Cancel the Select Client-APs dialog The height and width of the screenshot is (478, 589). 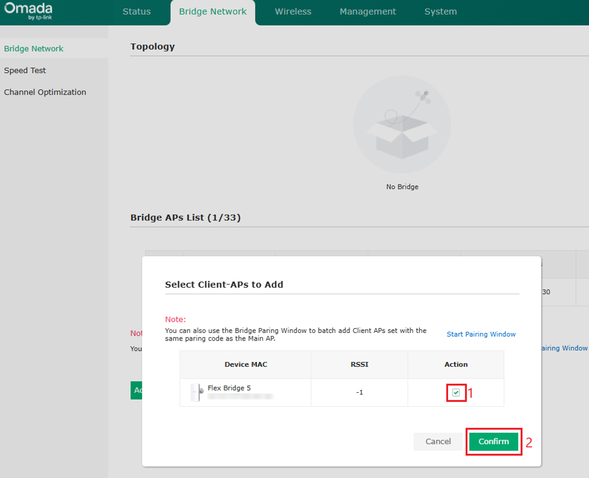point(438,441)
